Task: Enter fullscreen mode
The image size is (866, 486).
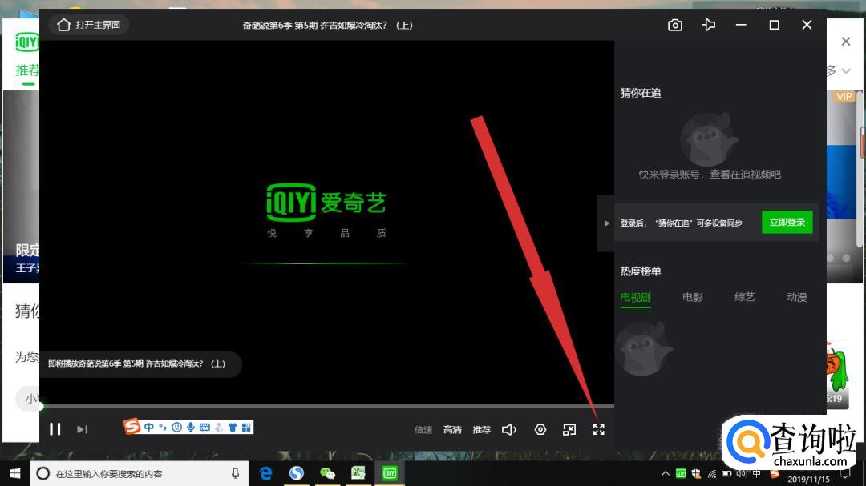Action: click(599, 429)
